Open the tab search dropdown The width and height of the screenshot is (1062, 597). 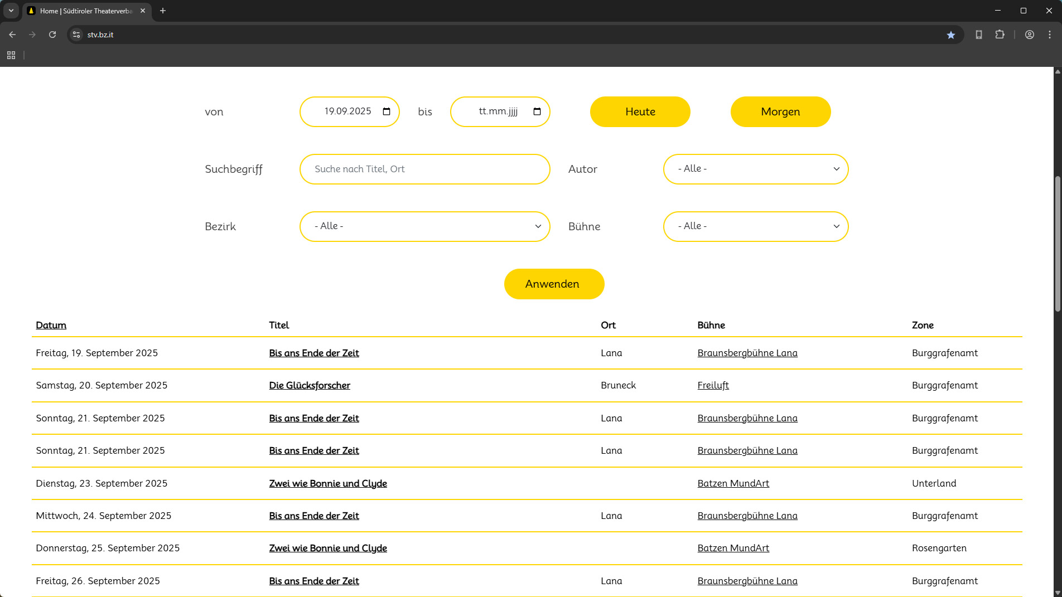11,11
